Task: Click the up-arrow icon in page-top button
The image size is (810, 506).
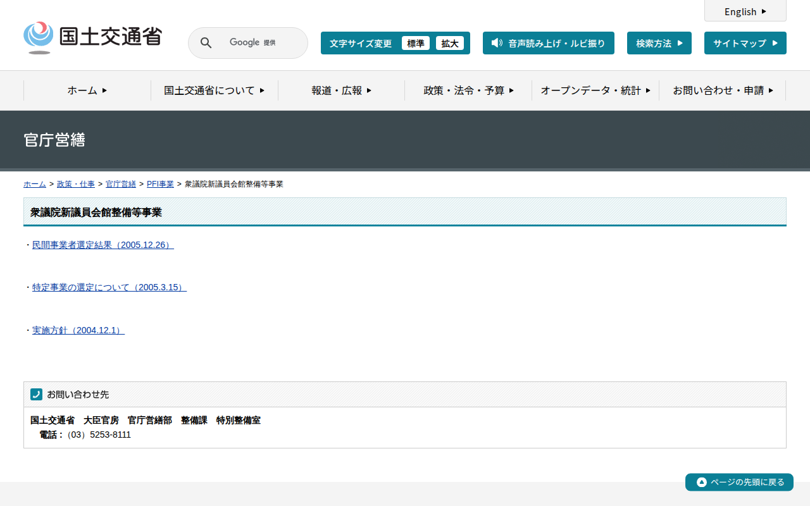Action: [x=701, y=482]
